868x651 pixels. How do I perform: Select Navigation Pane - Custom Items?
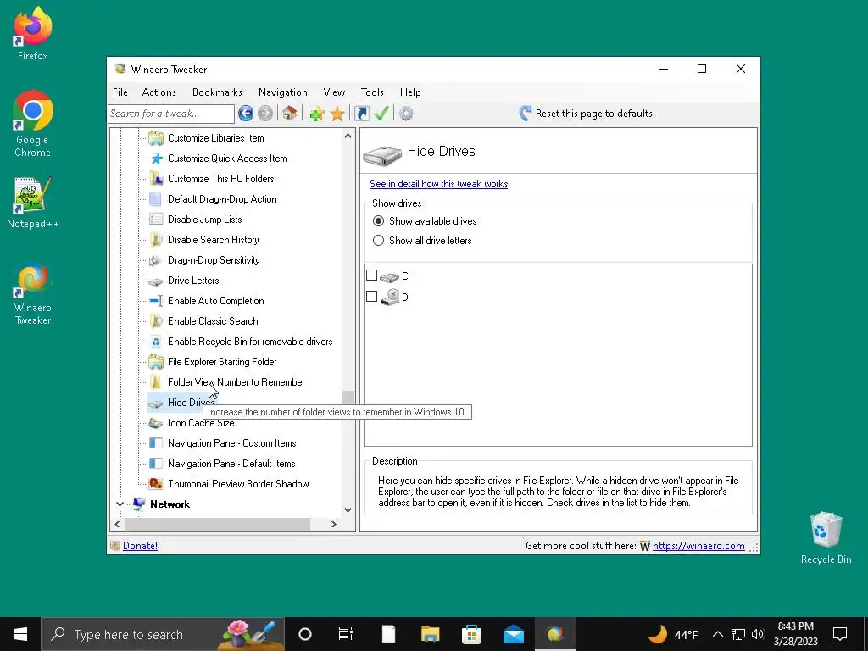pos(232,443)
